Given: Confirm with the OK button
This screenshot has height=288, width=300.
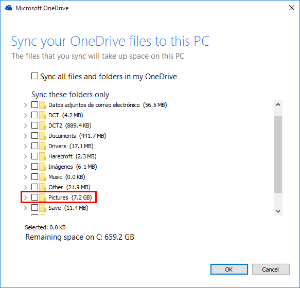Looking at the screenshot, I should [x=229, y=269].
